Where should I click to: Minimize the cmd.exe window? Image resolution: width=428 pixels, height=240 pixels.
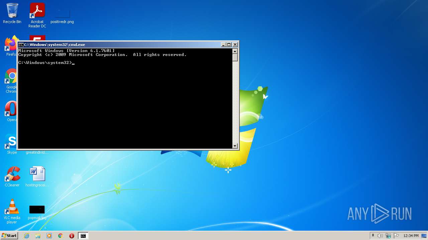click(223, 45)
